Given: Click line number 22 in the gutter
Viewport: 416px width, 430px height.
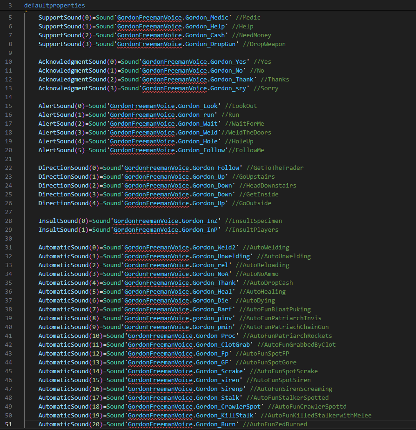Looking at the screenshot, I should click(9, 168).
